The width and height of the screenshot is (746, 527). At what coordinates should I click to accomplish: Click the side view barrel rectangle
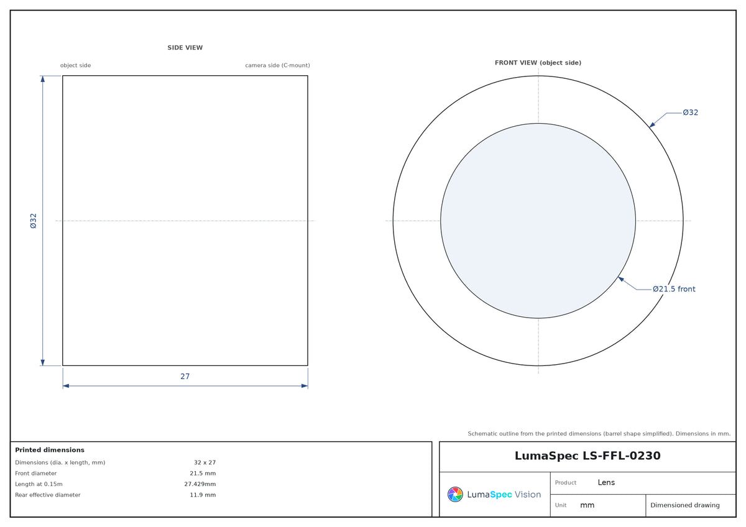coord(185,221)
